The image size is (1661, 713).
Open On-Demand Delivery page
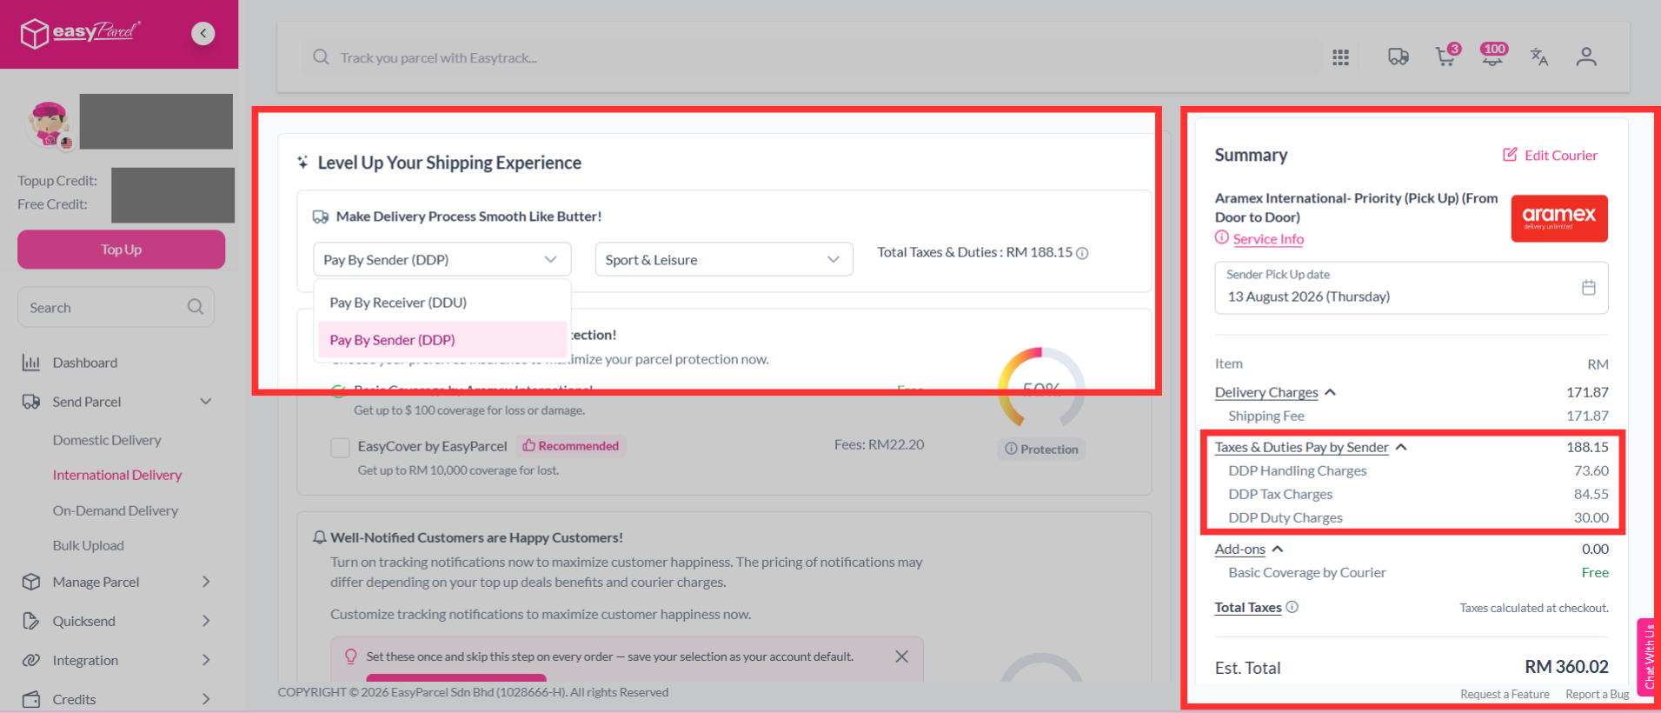pyautogui.click(x=116, y=510)
